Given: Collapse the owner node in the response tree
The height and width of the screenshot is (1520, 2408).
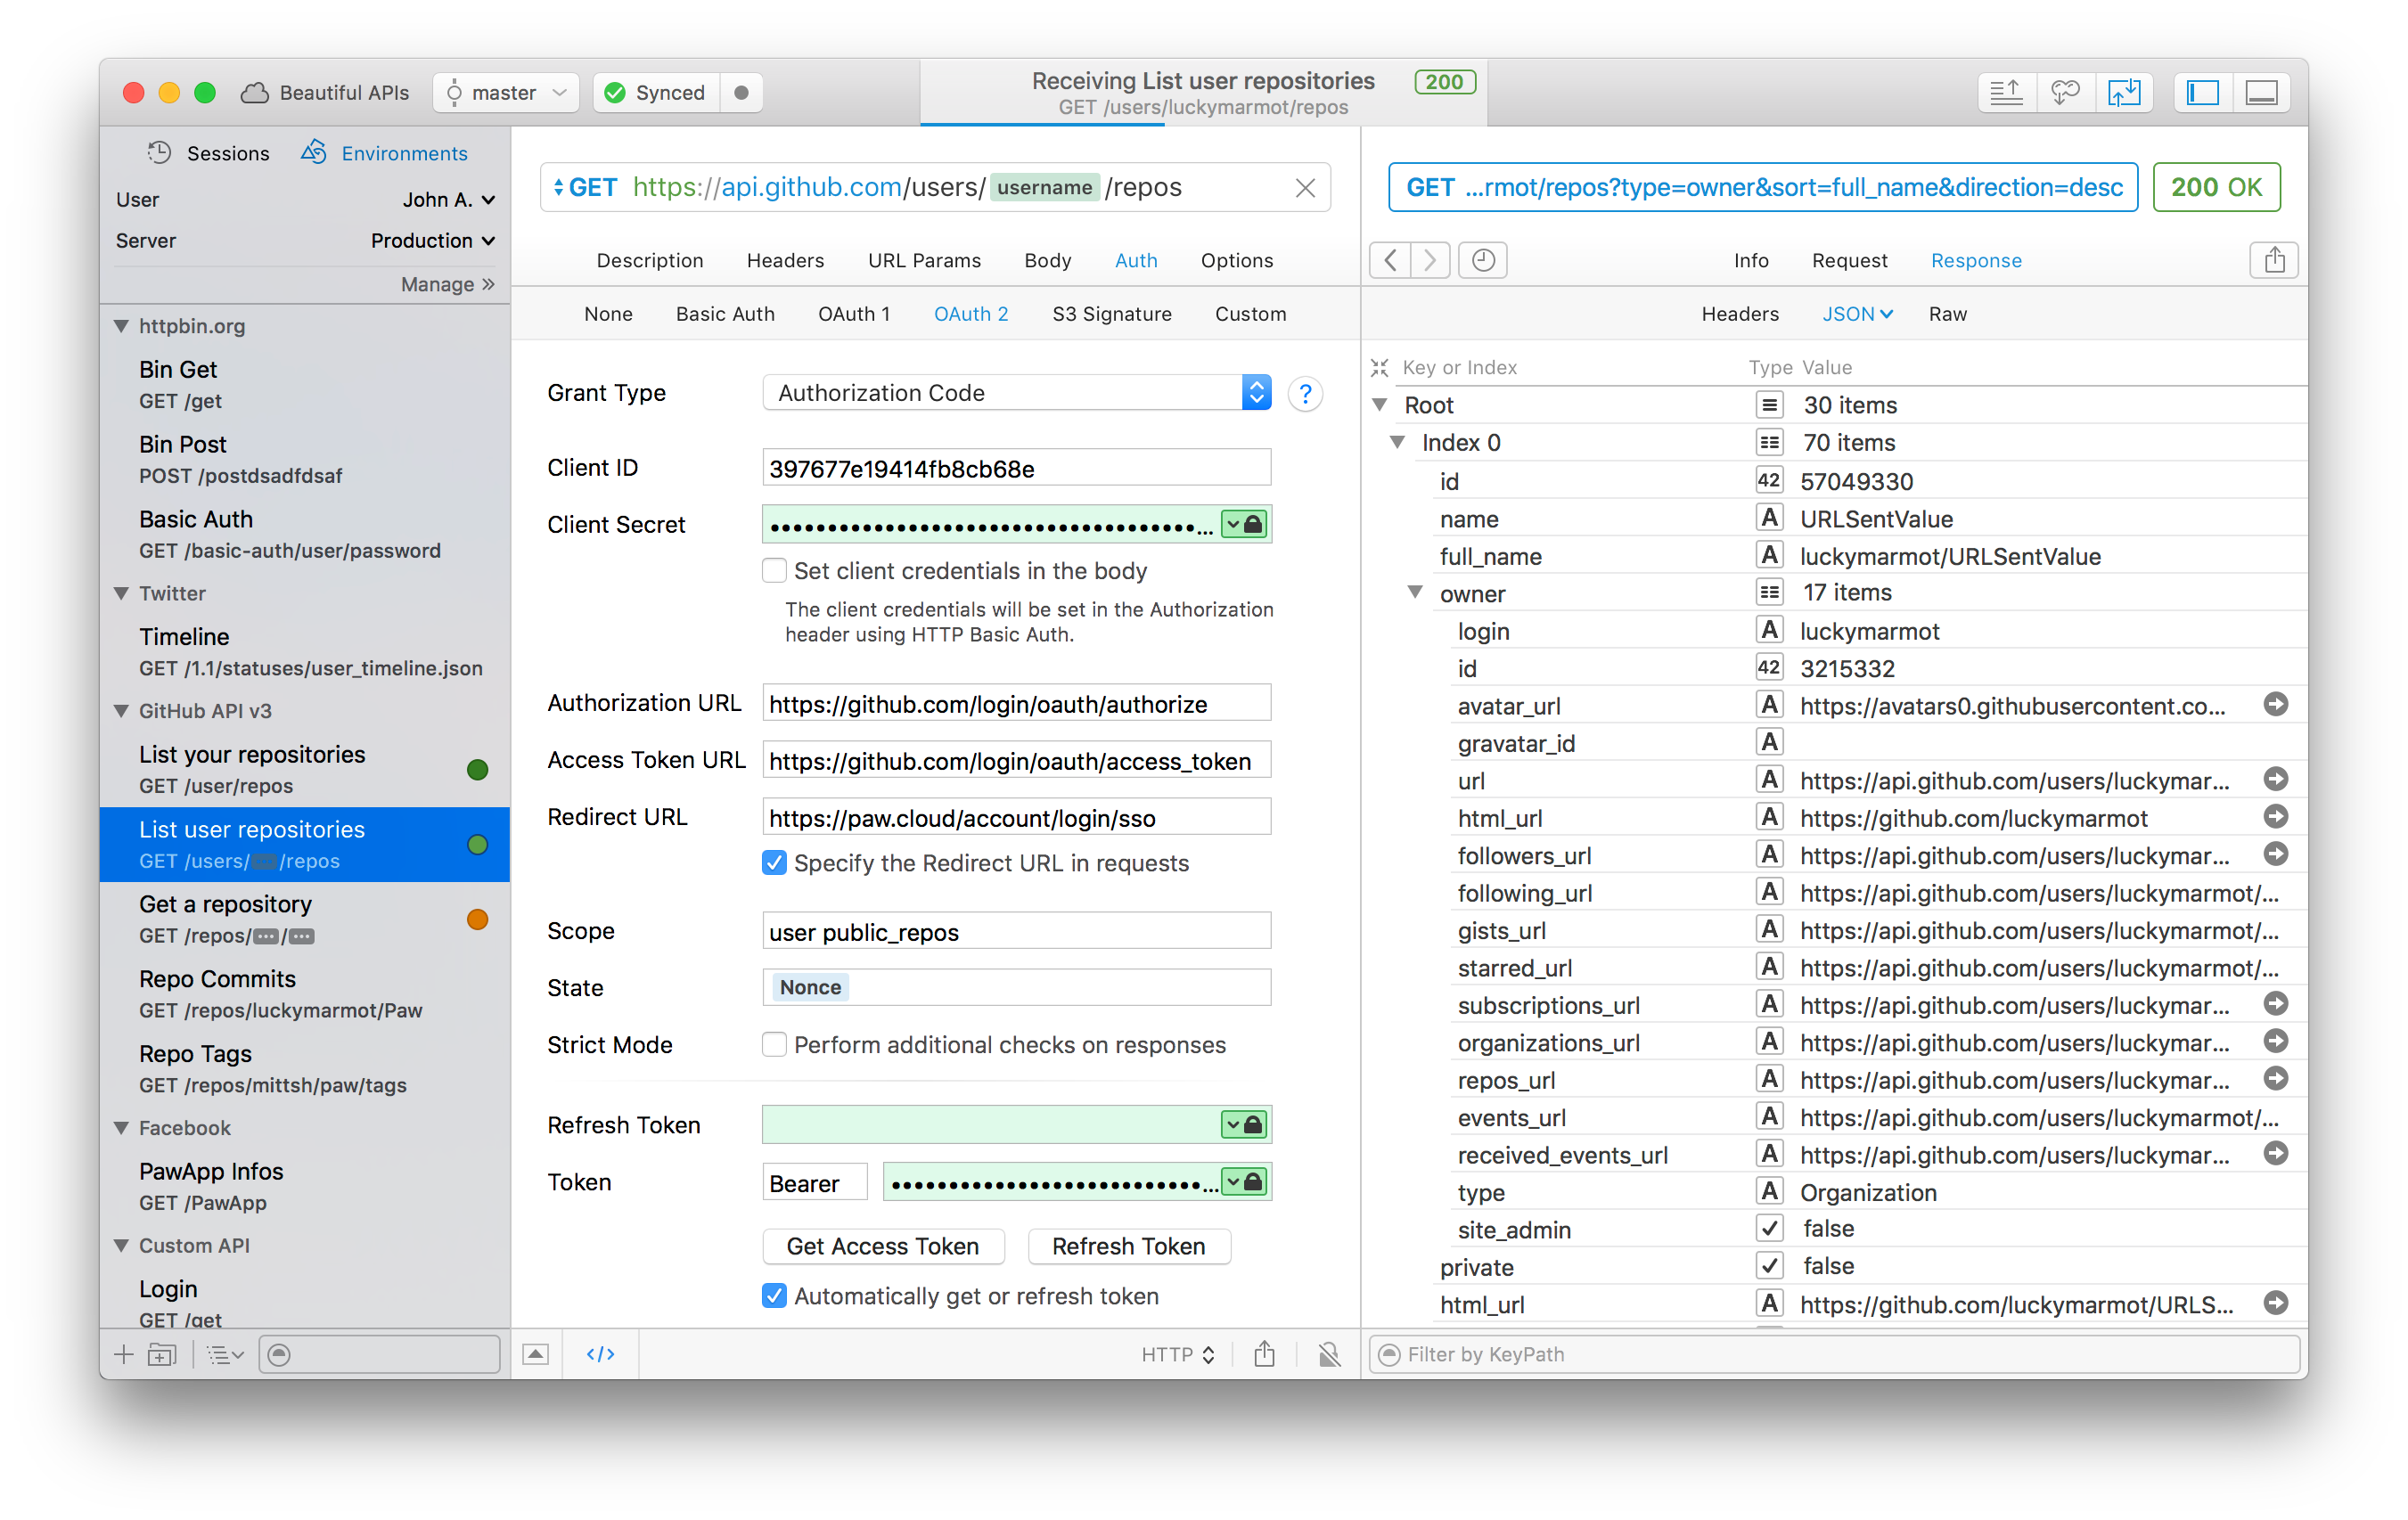Looking at the screenshot, I should [1414, 592].
